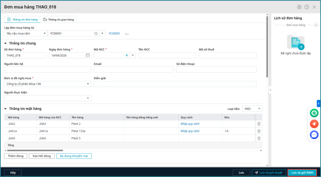This screenshot has height=177, width=321.
Task: Click Lưu và gửi ĐMH button
Action: 302,173
